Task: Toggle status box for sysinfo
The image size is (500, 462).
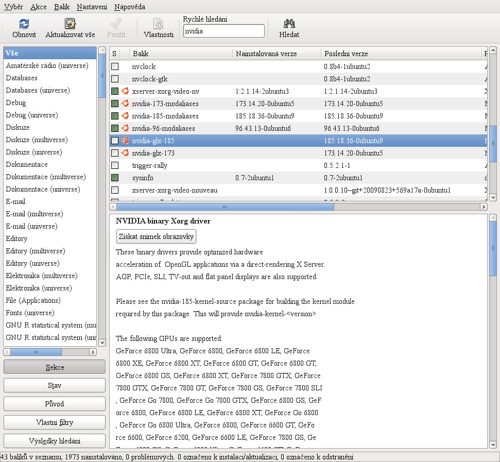Action: tap(115, 178)
